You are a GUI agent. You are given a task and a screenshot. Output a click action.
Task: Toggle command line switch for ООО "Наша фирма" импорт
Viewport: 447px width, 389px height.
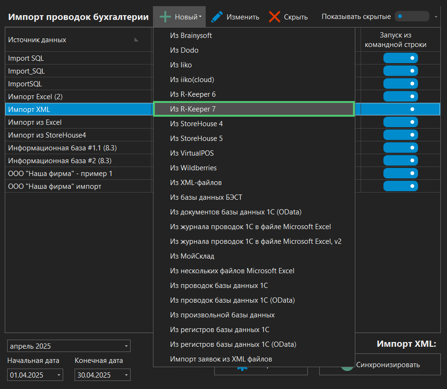[400, 186]
